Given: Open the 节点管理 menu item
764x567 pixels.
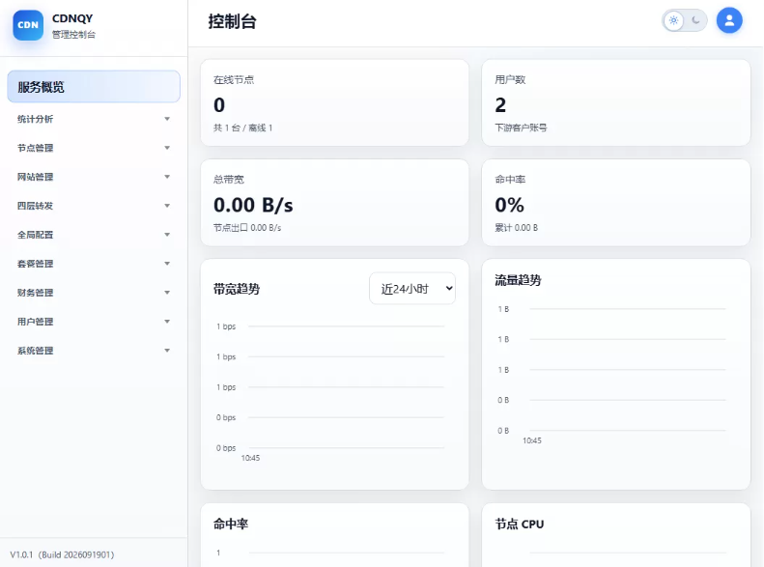Looking at the screenshot, I should (x=94, y=148).
